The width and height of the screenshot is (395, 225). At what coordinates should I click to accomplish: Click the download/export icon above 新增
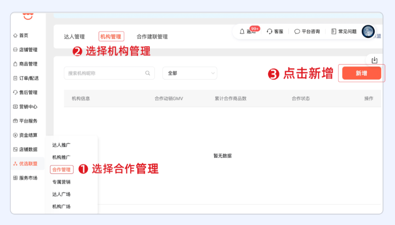(375, 60)
